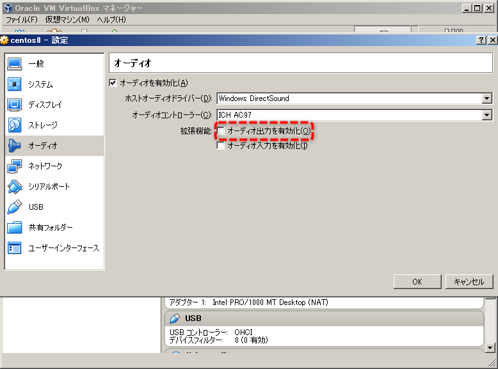Screen dimensions: 498x369
Task: Click the 共有フォルダー label in sidebar
Action: [51, 228]
